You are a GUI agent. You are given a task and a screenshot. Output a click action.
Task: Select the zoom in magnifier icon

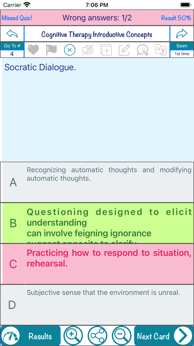coord(73,336)
